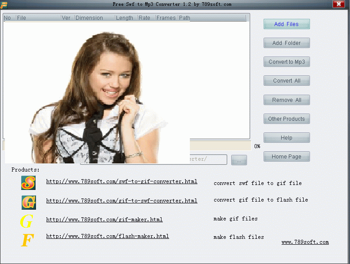Click the red S swf-to-gif product icon
The image size is (350, 264).
28,183
